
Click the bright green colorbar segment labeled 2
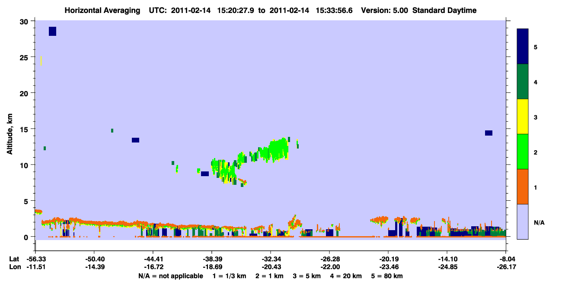523,152
